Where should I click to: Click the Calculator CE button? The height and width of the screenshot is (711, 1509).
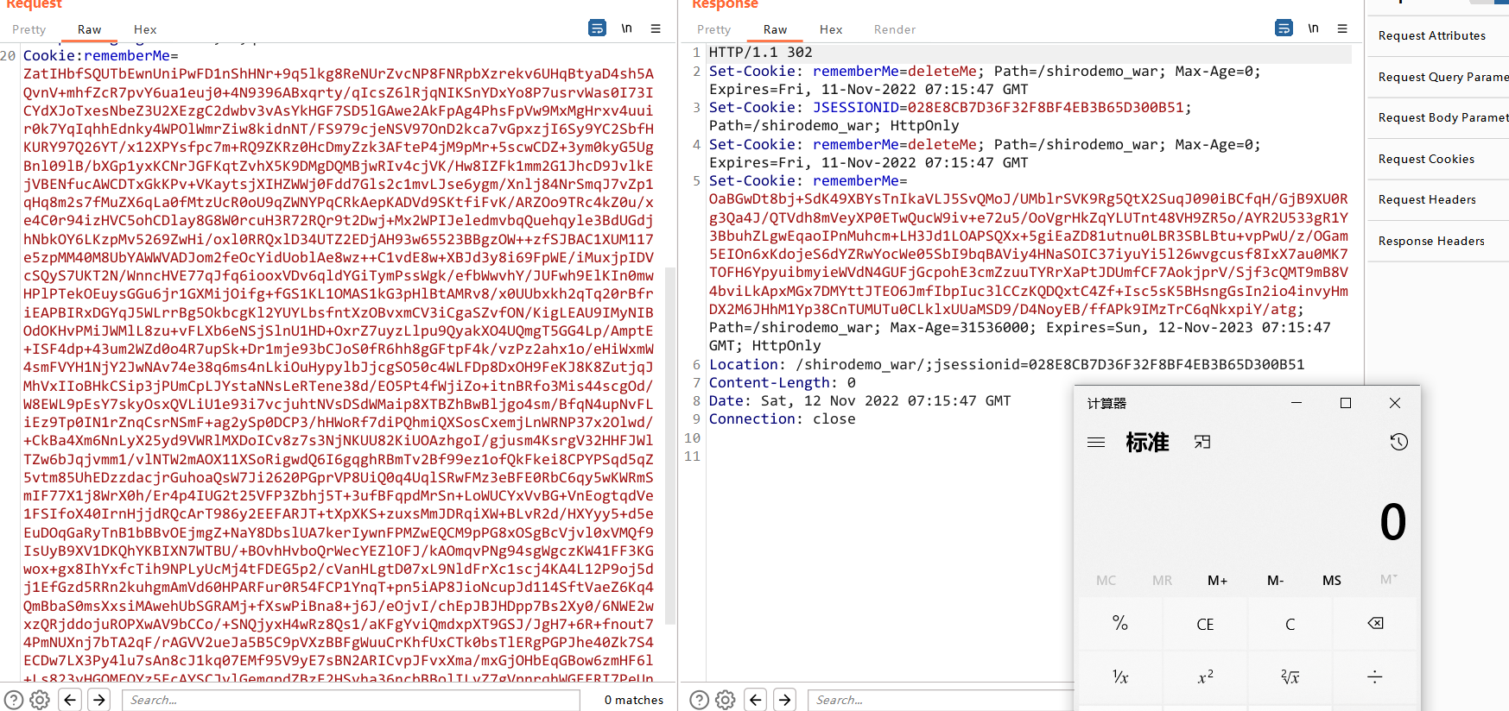pos(1205,624)
